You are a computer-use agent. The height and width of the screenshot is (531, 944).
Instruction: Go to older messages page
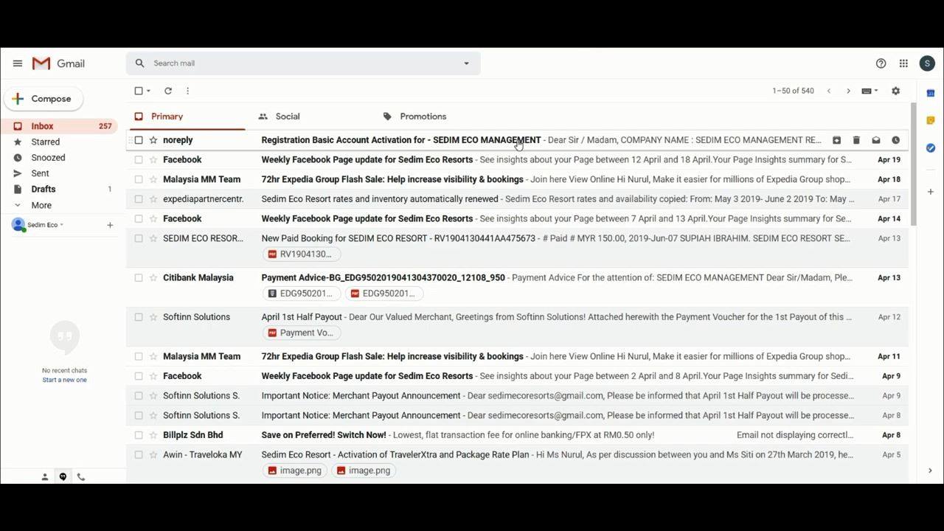point(848,91)
